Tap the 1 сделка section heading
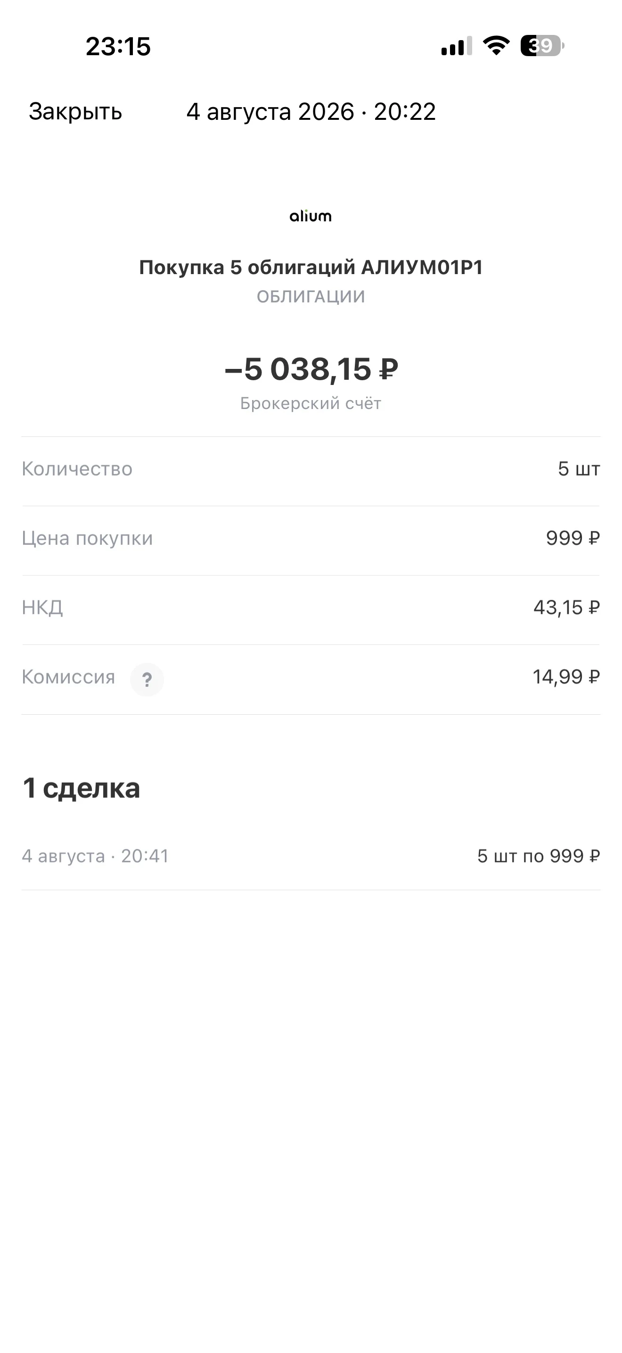Viewport: 622px width, 1353px height. tap(82, 788)
